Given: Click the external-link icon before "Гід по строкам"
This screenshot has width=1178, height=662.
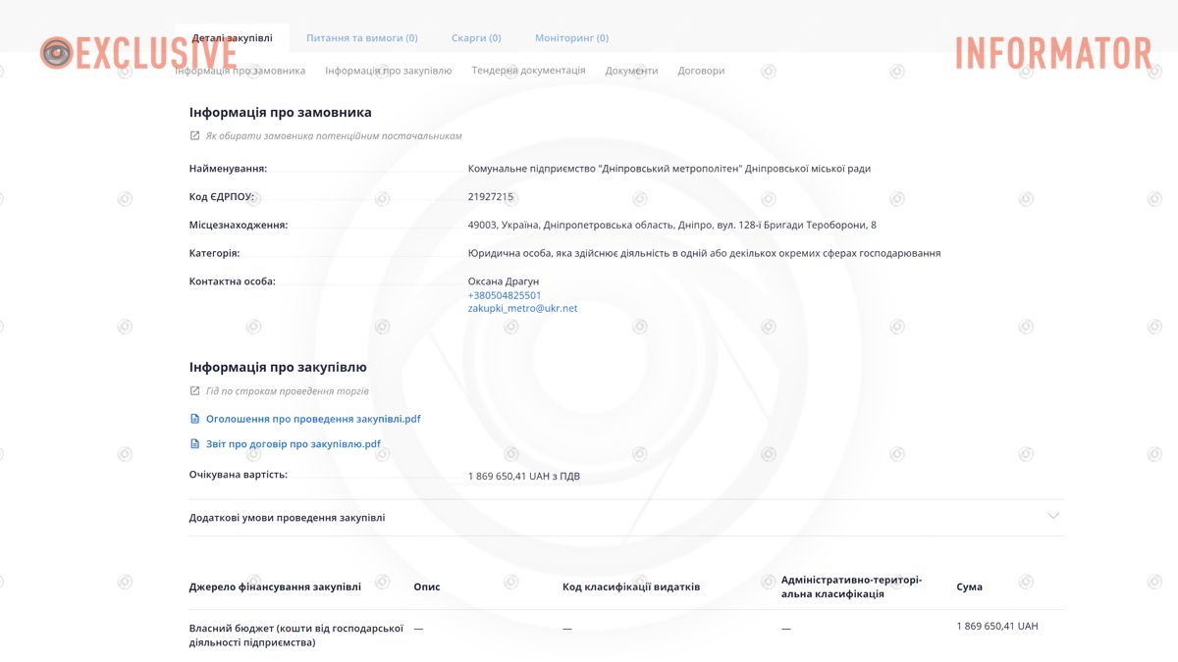Looking at the screenshot, I should pos(194,390).
